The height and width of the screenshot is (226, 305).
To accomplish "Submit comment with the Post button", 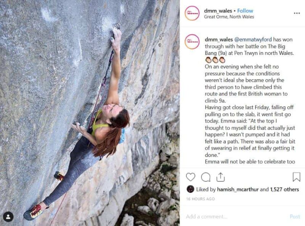I will point(295,216).
